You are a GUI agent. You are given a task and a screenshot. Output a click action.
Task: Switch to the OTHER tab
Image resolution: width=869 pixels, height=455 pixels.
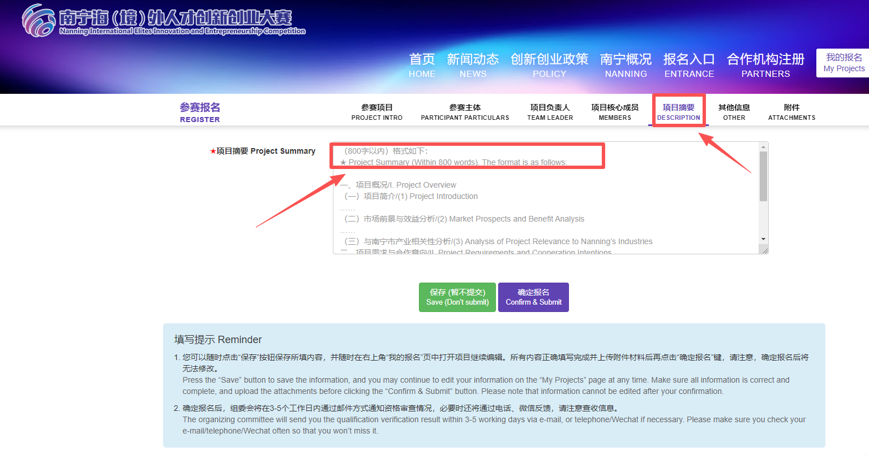pyautogui.click(x=734, y=112)
